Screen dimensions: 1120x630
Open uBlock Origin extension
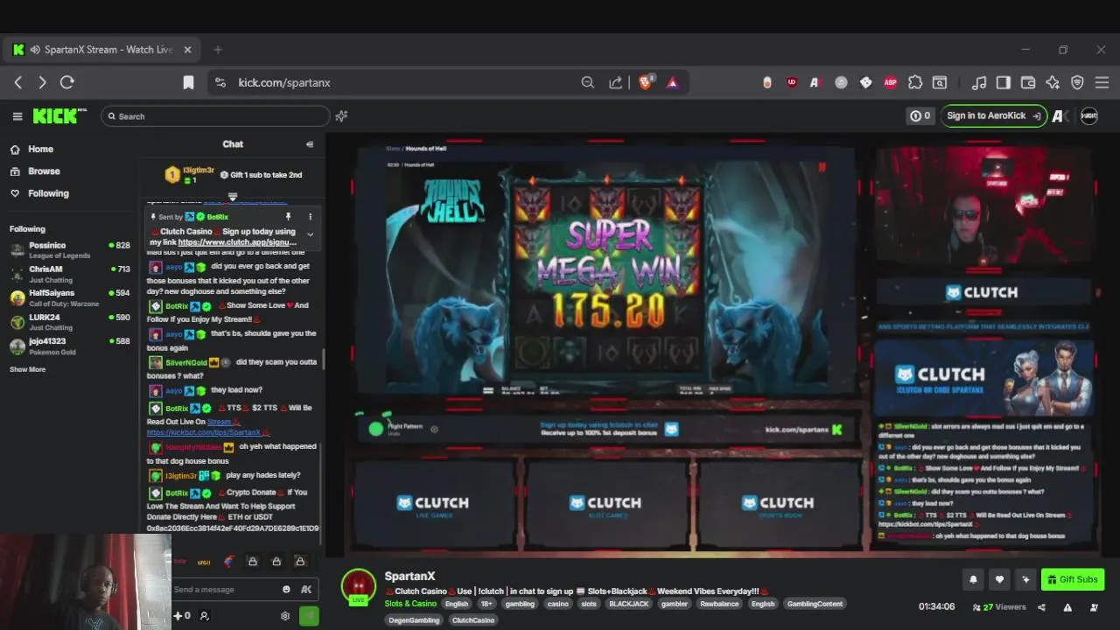pos(792,82)
